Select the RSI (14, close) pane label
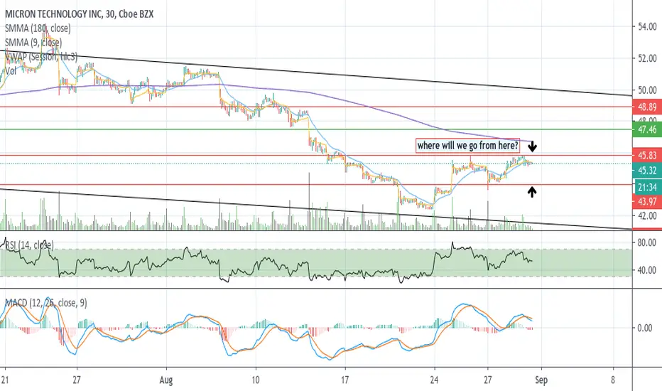The width and height of the screenshot is (662, 391). (29, 245)
